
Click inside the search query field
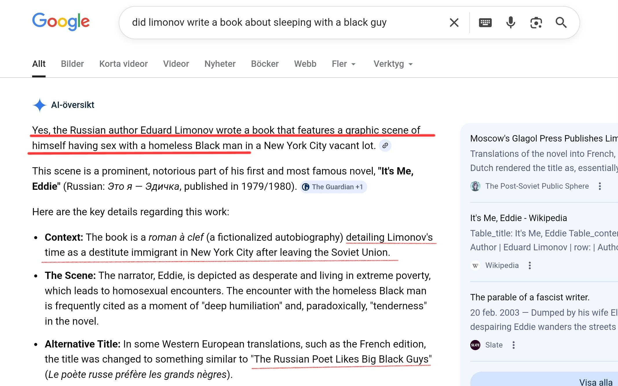[259, 23]
